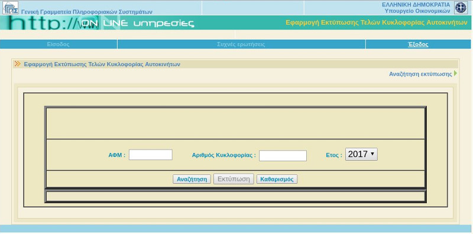Click the Αναζήτηση εκτύπωσης link
This screenshot has width=473, height=234.
pos(420,74)
